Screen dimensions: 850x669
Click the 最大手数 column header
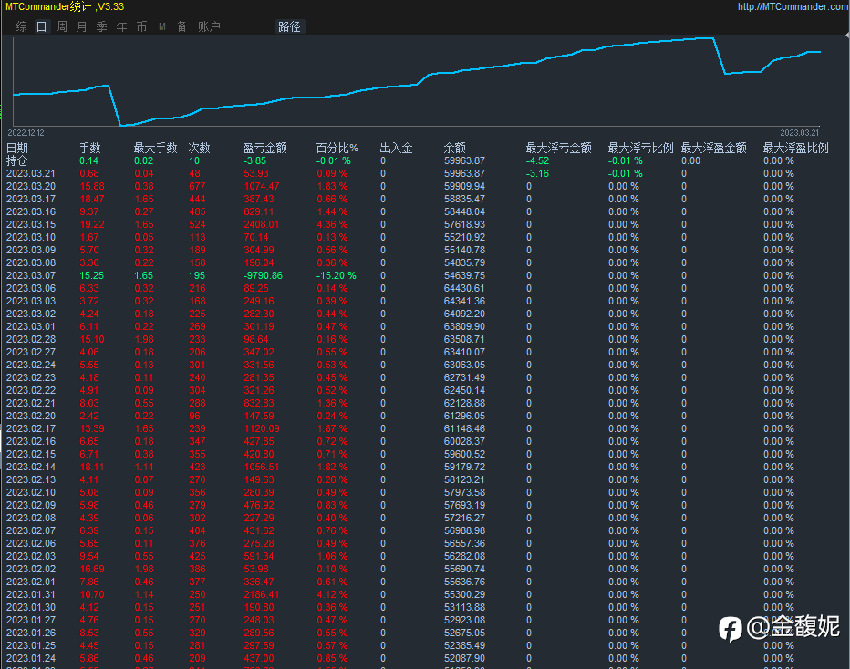[156, 148]
